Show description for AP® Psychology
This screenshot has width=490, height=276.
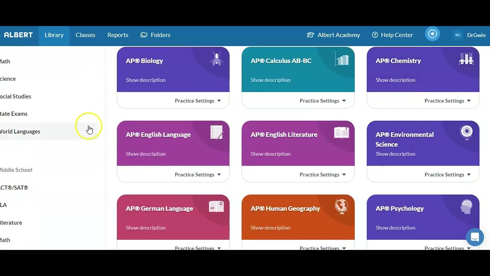pos(395,228)
